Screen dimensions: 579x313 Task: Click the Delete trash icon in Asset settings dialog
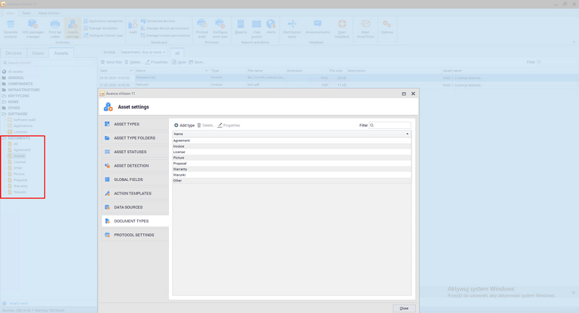click(x=199, y=125)
